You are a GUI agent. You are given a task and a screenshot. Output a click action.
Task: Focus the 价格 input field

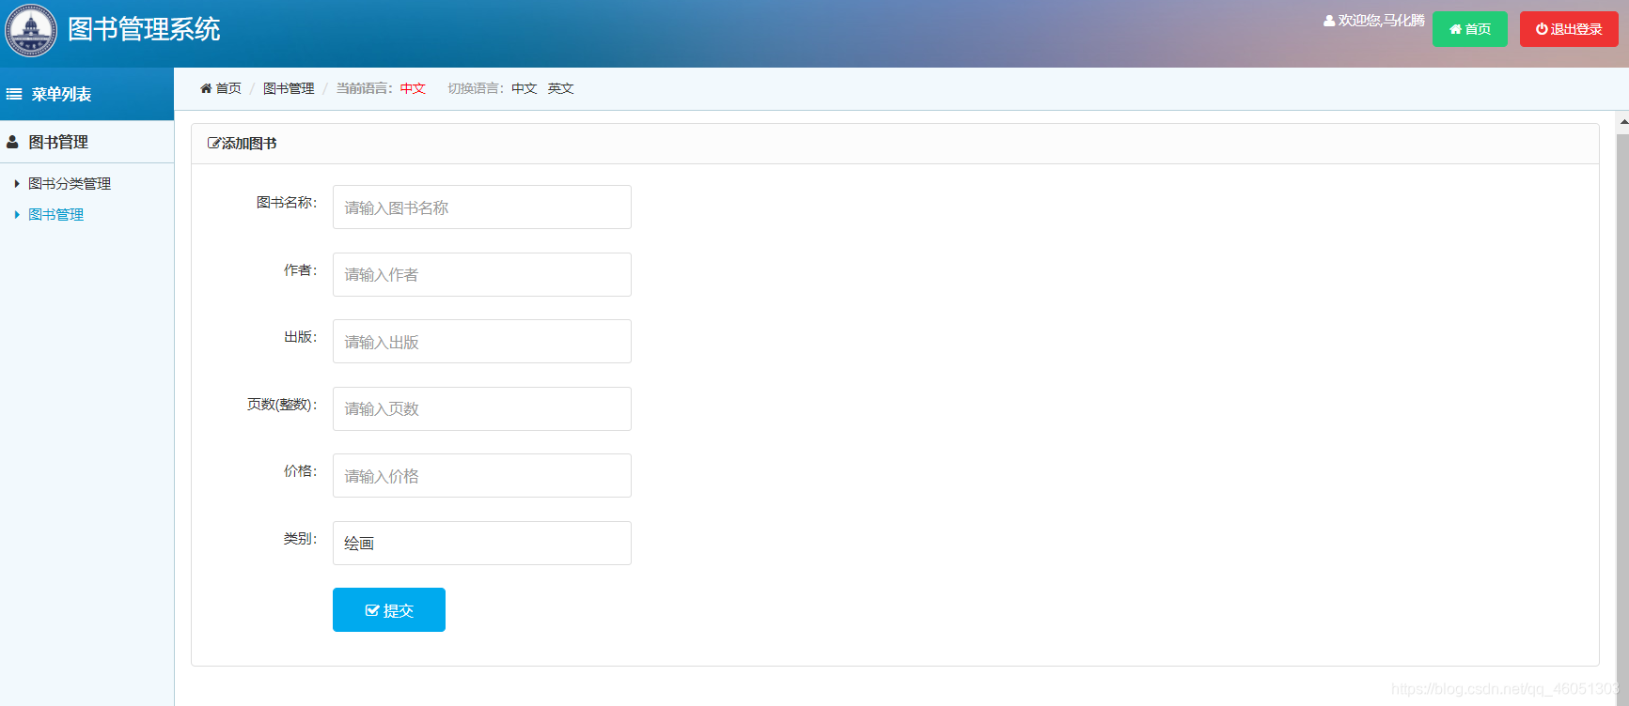coord(482,476)
